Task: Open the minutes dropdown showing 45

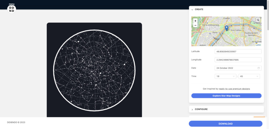Action: pyautogui.click(x=249, y=76)
